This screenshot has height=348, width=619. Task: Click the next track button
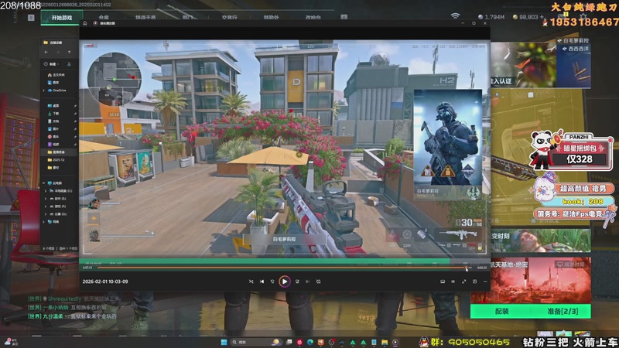(307, 281)
